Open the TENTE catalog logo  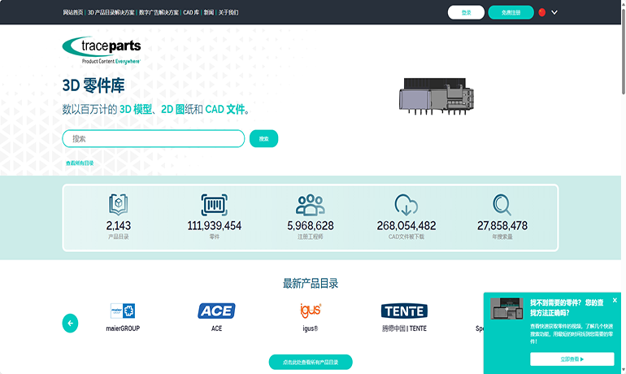(404, 311)
